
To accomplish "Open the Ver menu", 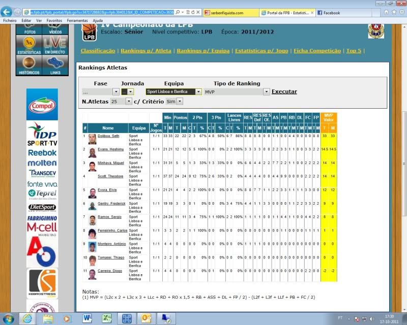I will click(39, 20).
